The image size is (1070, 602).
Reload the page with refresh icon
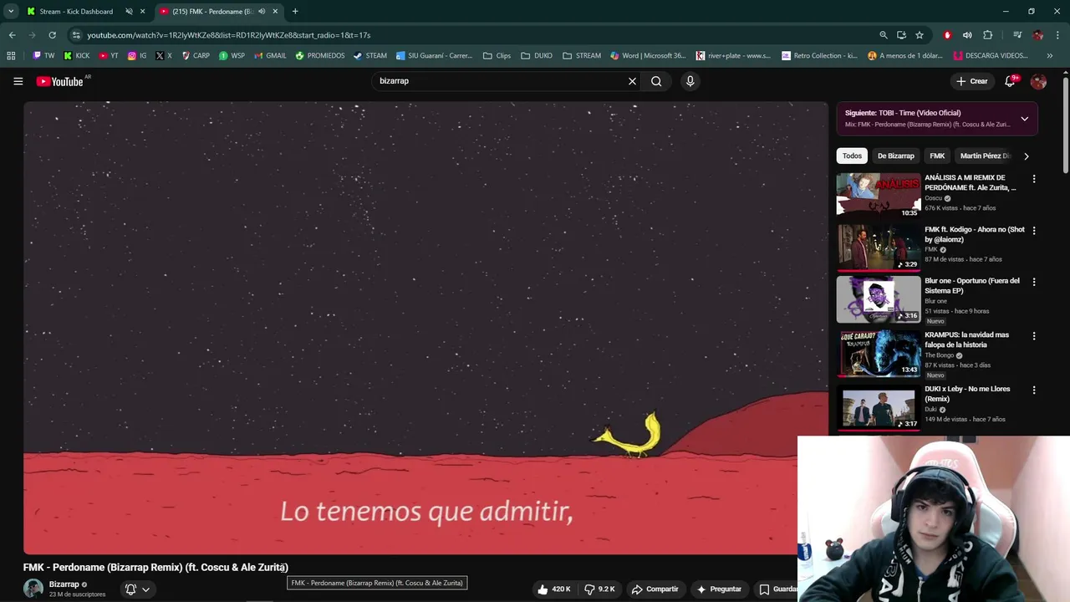pyautogui.click(x=52, y=35)
